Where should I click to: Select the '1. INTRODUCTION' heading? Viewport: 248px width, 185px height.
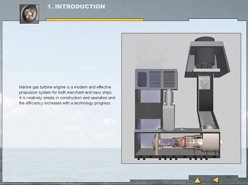coord(76,6)
